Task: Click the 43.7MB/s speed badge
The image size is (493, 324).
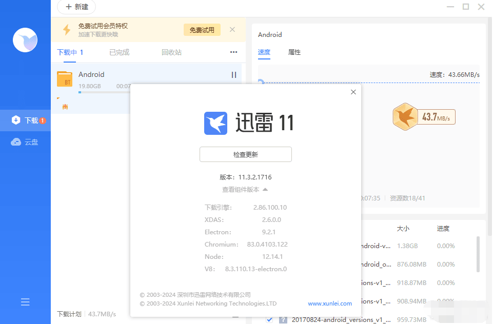Action: 424,117
